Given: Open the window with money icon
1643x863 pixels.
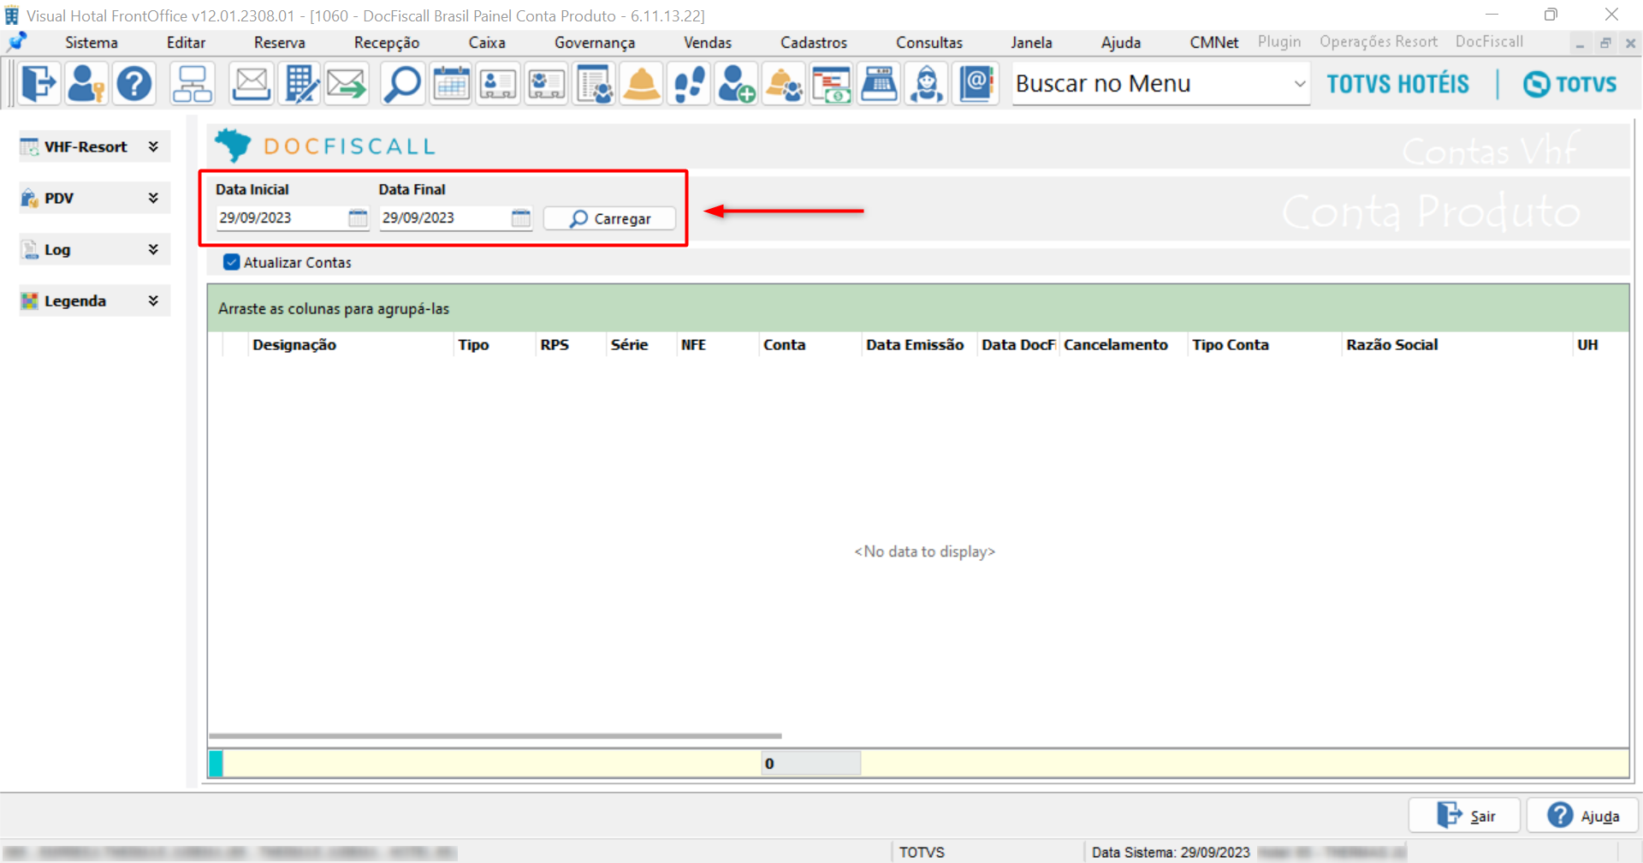Looking at the screenshot, I should point(831,84).
